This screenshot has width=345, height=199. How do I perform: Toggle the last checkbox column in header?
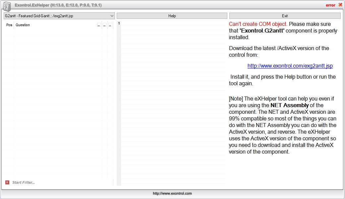(x=110, y=25)
